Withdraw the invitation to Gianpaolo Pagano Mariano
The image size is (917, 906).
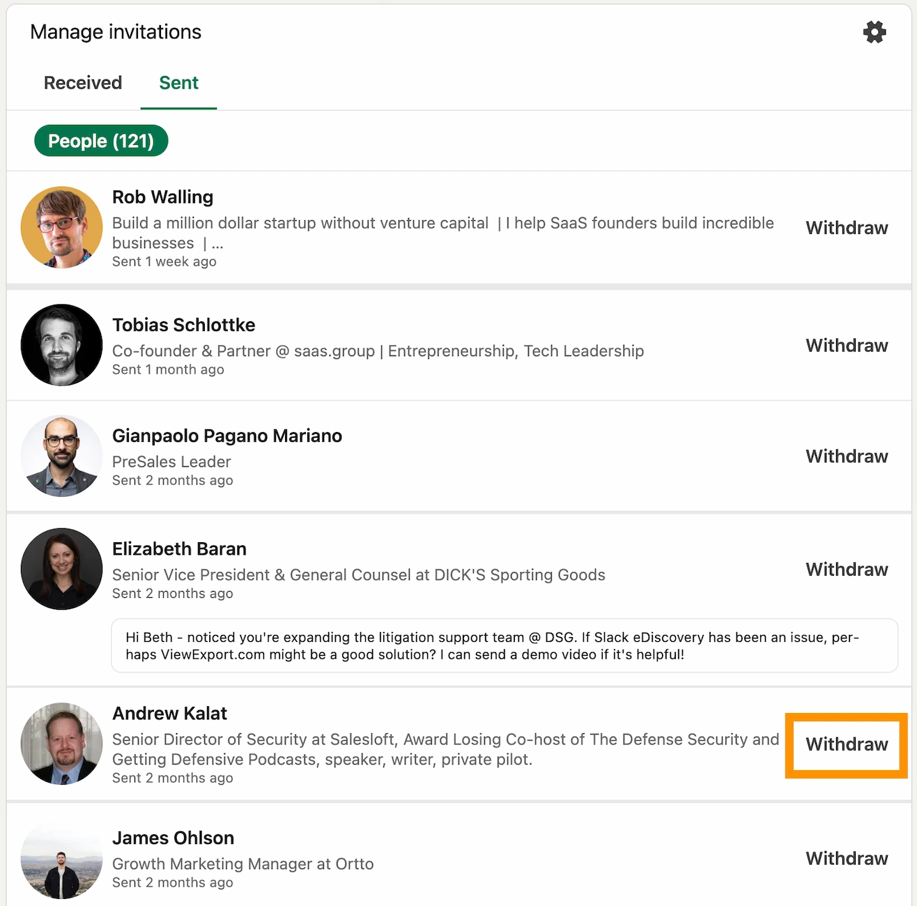(846, 456)
